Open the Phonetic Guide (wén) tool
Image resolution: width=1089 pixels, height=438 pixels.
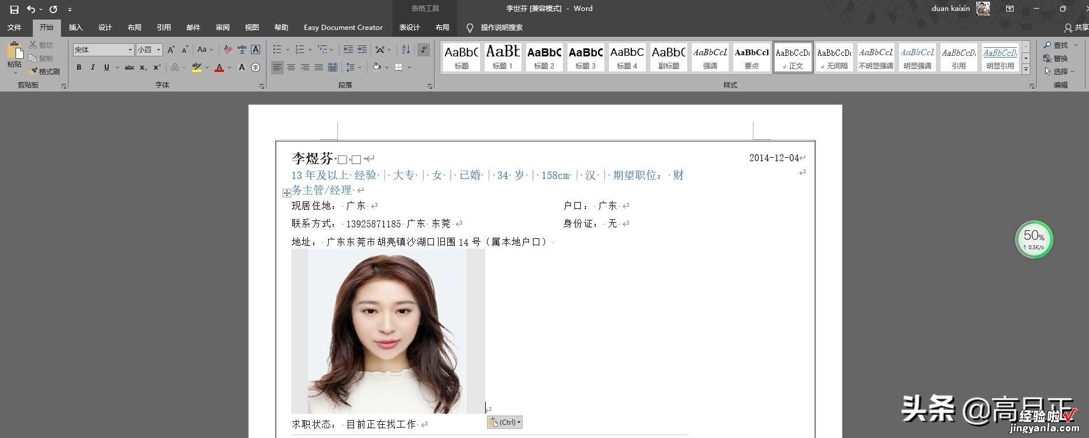pyautogui.click(x=242, y=50)
